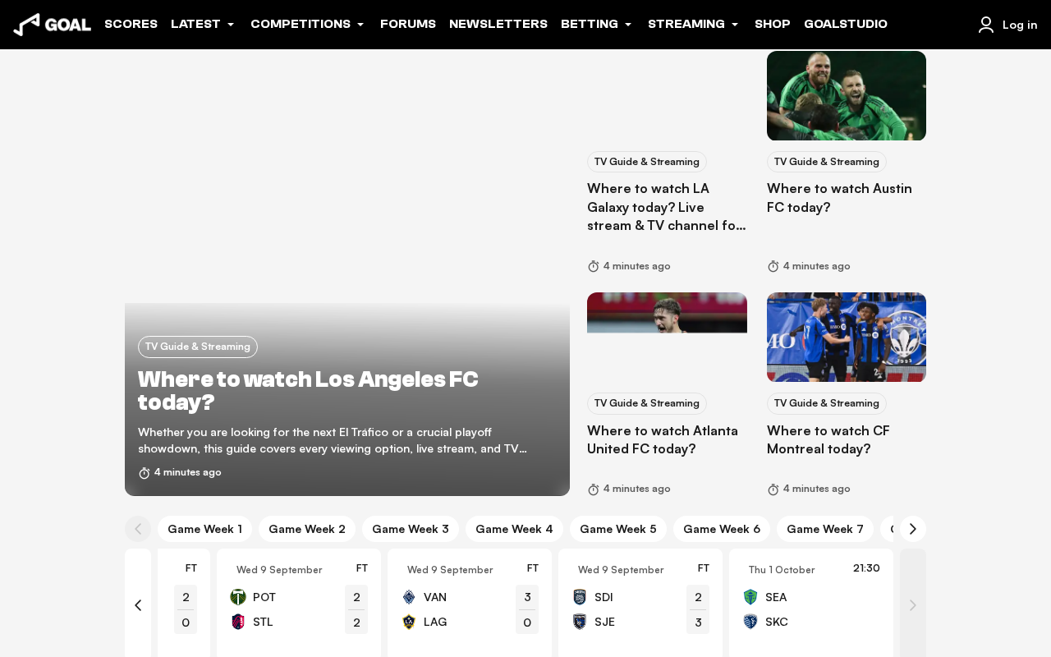
Task: Click TV Guide & Streaming tag above Austin FC
Action: (827, 162)
